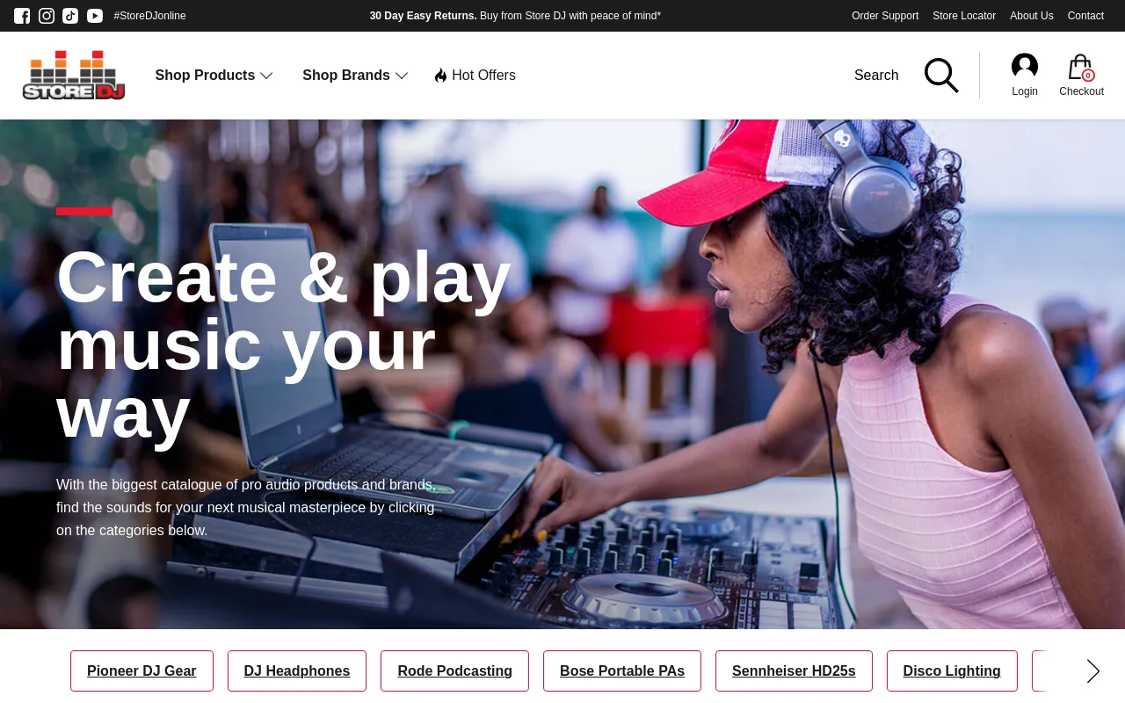Click the Search text field
Image resolution: width=1125 pixels, height=703 pixels.
pos(876,76)
